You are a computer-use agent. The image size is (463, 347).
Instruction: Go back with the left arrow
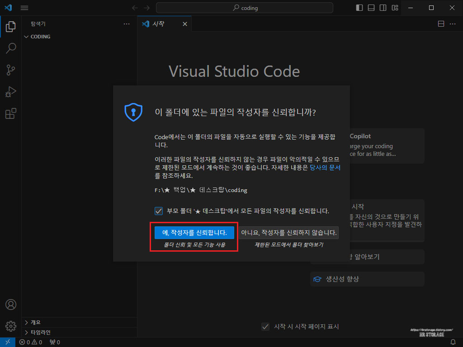[x=135, y=8]
